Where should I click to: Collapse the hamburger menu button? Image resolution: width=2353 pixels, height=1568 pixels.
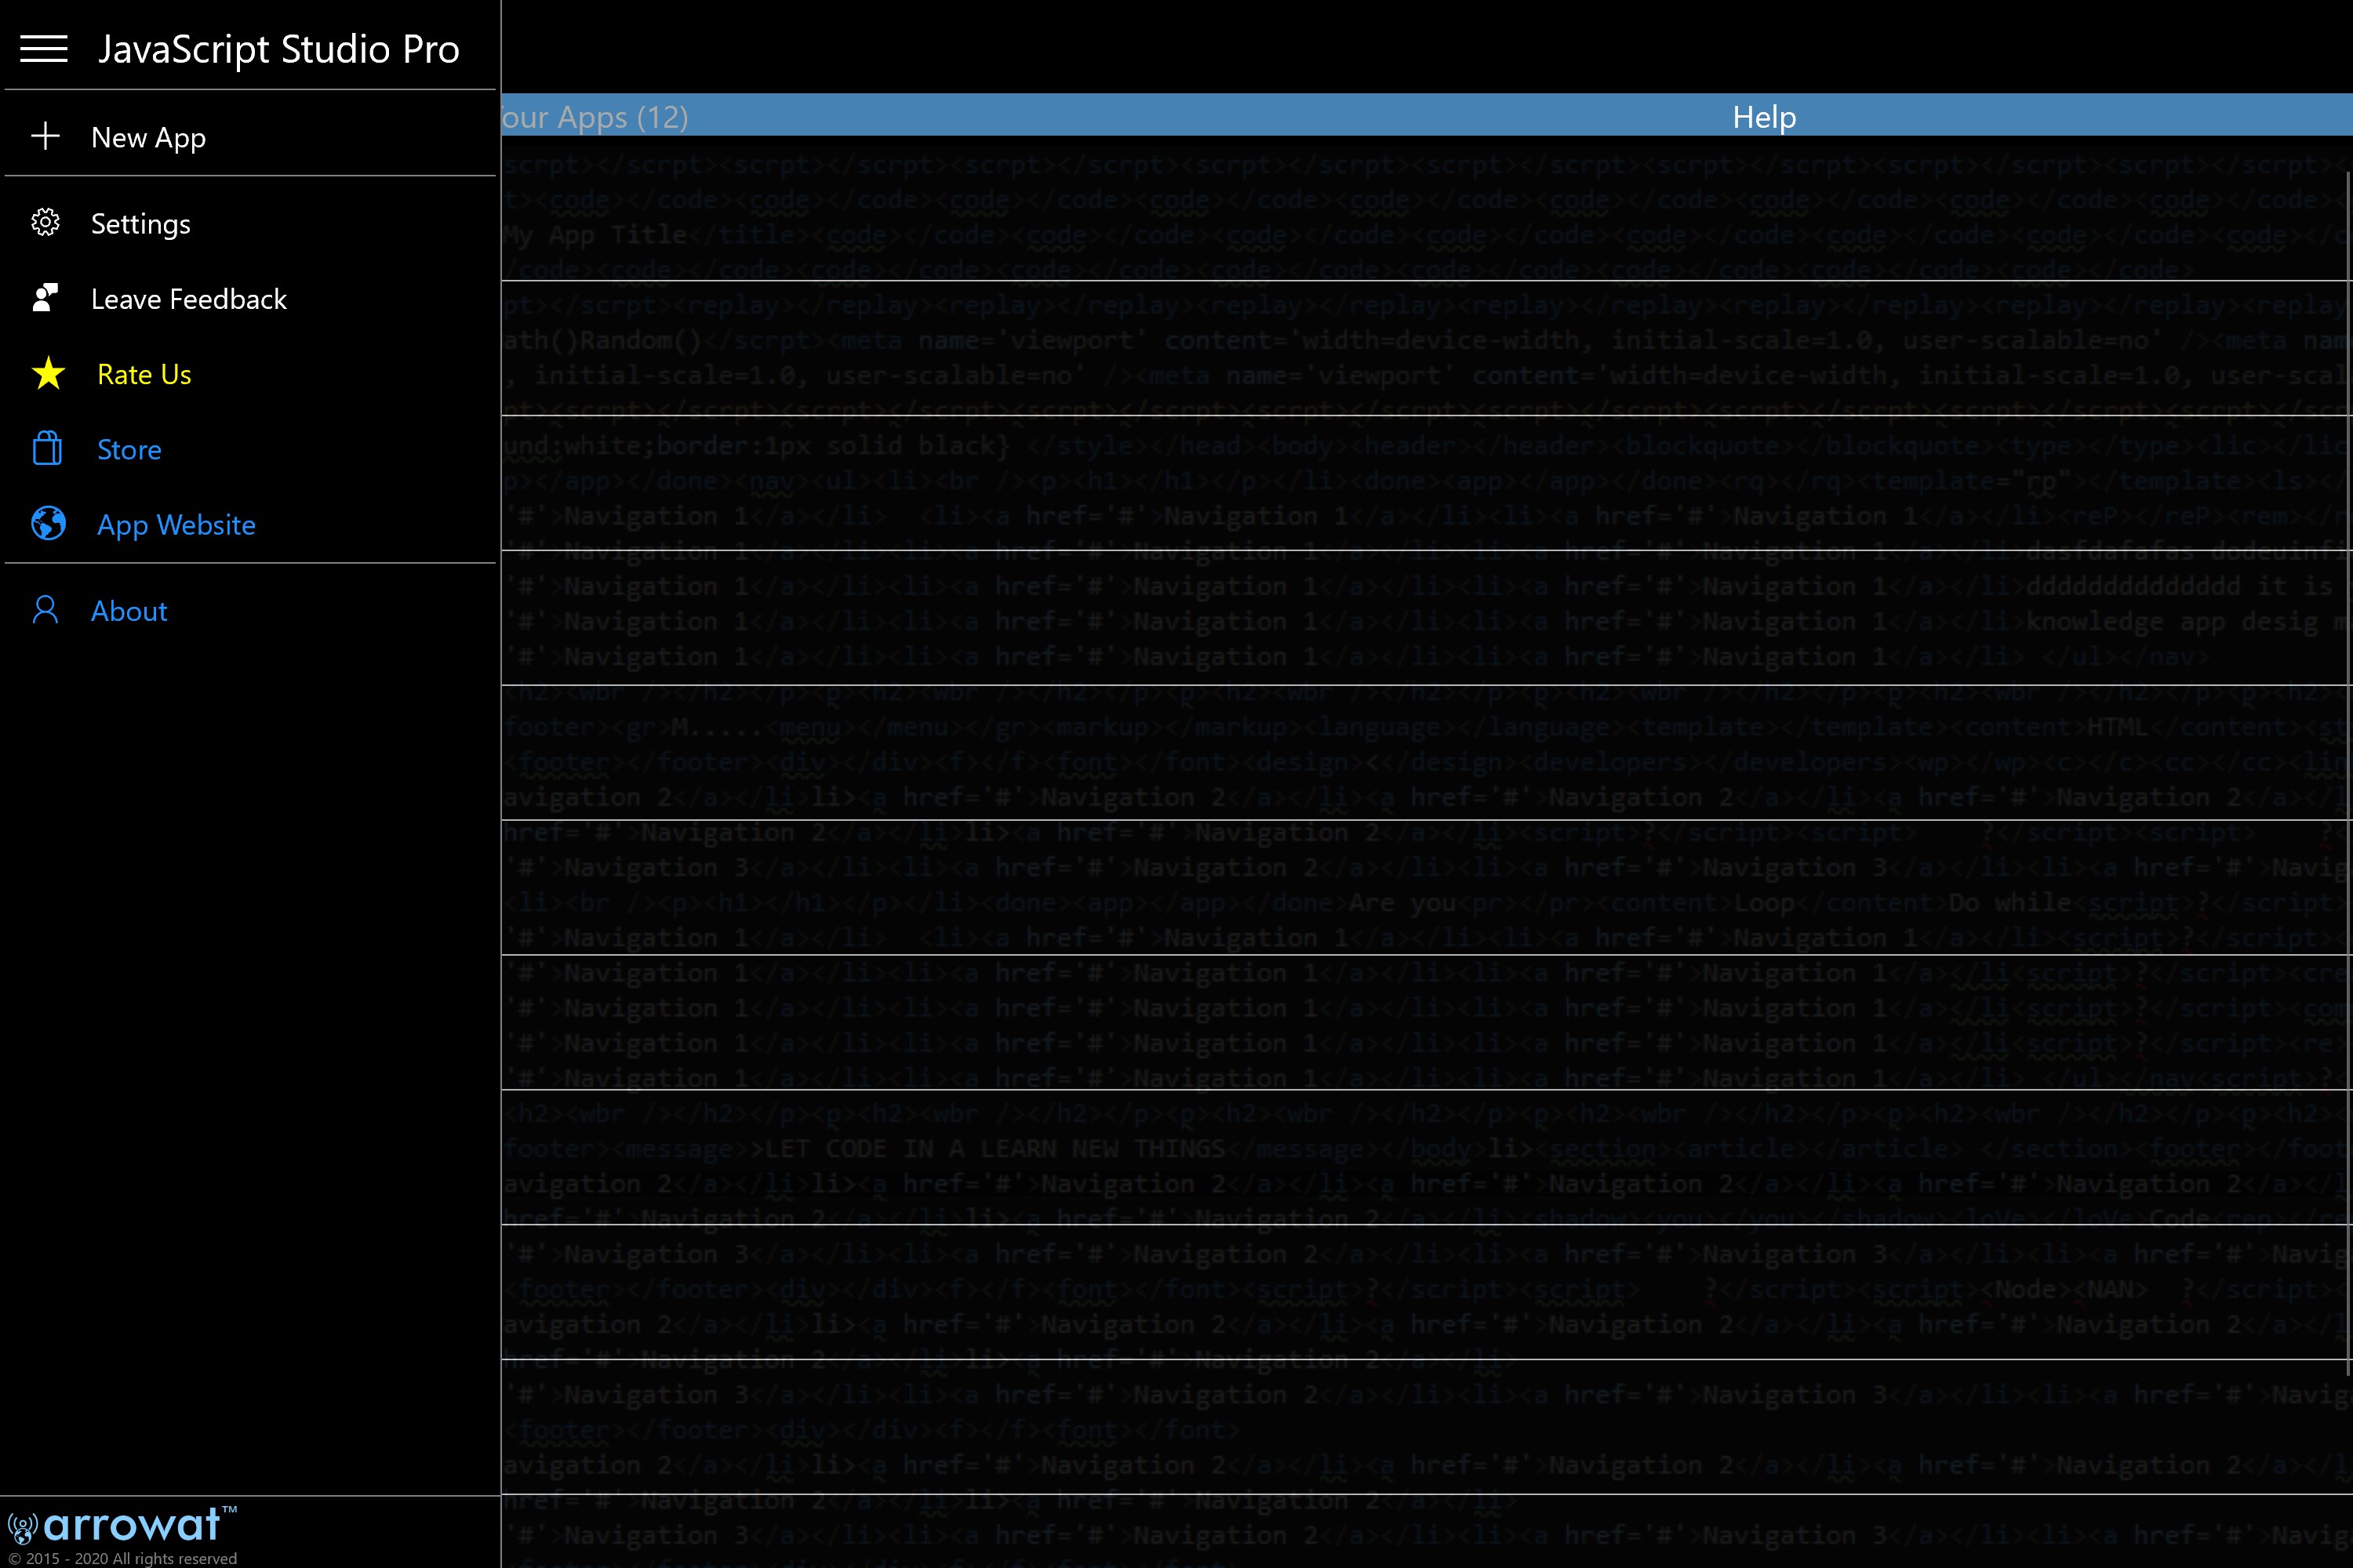tap(44, 49)
